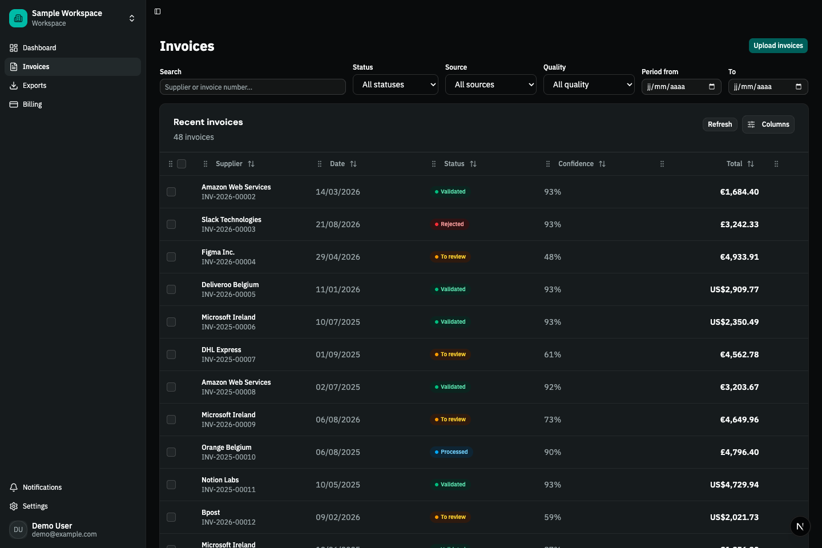This screenshot has width=822, height=548.
Task: Click total €4,933.91
Action: 739,257
